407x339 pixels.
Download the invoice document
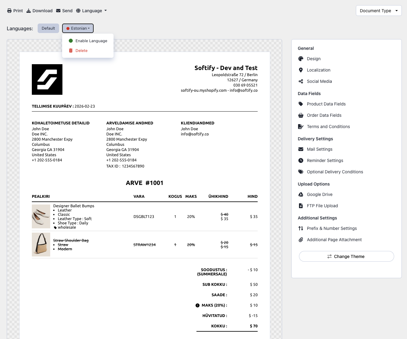click(39, 11)
